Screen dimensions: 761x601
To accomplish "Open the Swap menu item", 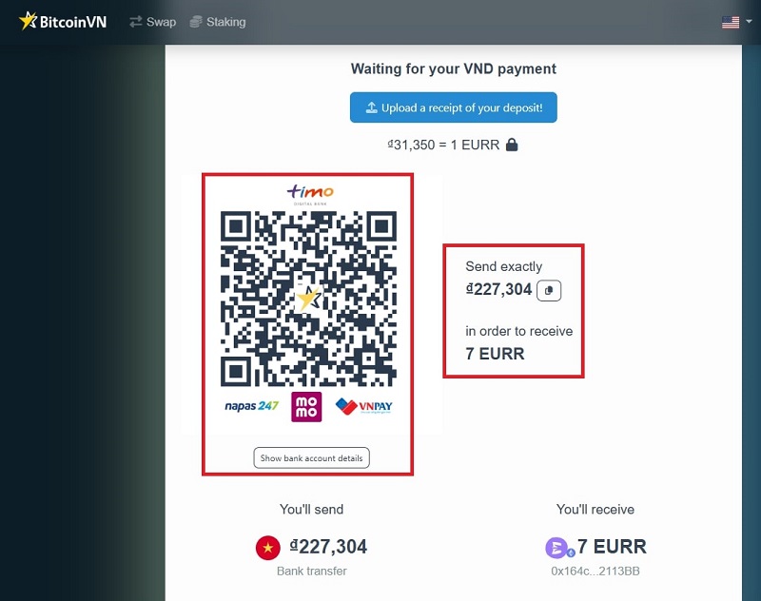I will pyautogui.click(x=152, y=22).
